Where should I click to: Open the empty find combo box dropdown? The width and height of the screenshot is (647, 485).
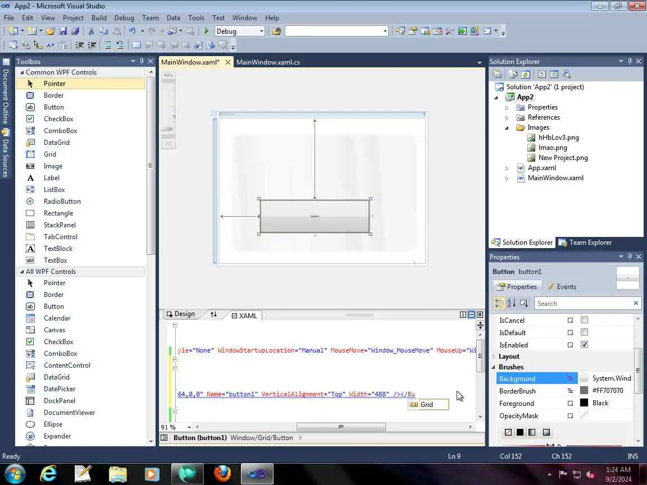(x=385, y=31)
